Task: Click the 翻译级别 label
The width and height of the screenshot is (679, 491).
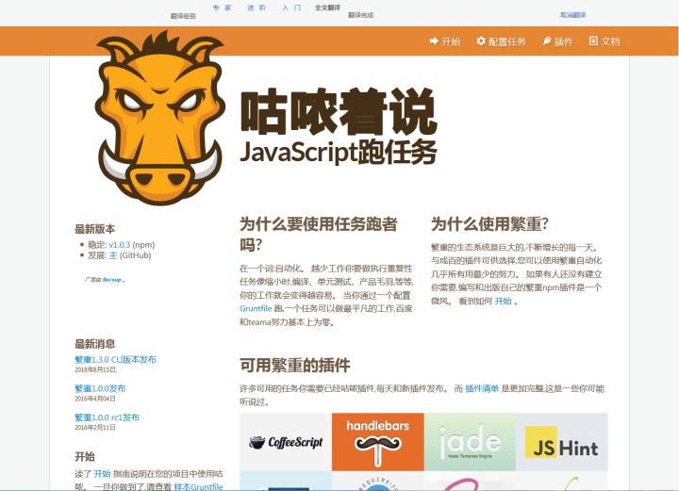Action: coord(183,16)
